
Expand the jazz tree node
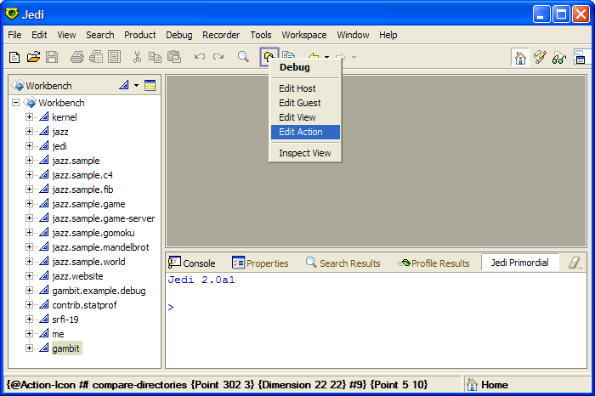pos(29,131)
